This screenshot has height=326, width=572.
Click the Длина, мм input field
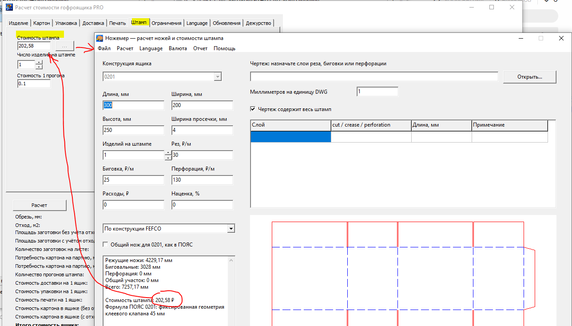(x=133, y=105)
